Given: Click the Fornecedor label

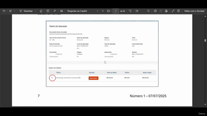Looking at the screenshot, I should 53,52.
